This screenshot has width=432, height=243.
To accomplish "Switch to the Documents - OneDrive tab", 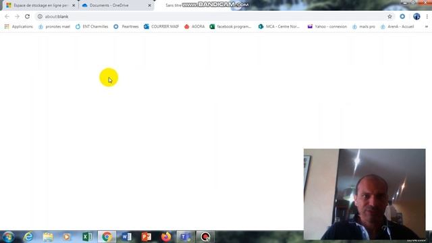I will (116, 5).
